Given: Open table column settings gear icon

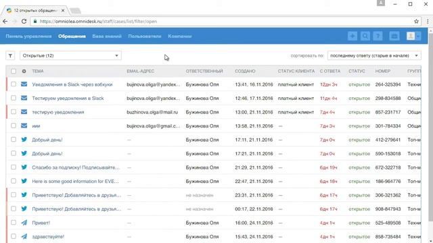Looking at the screenshot, I should point(24,71).
